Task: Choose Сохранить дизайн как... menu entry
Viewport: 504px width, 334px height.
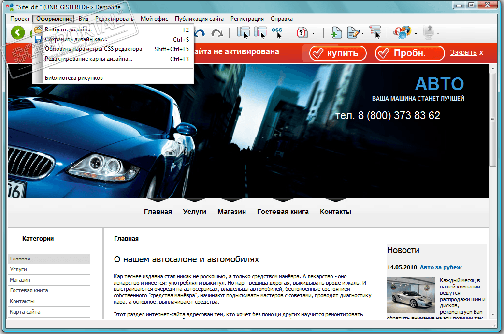Action: [113, 39]
